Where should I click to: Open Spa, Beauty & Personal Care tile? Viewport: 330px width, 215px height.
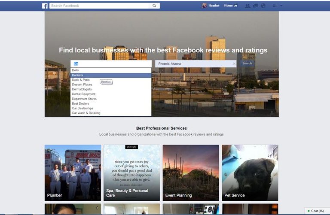tap(132, 173)
